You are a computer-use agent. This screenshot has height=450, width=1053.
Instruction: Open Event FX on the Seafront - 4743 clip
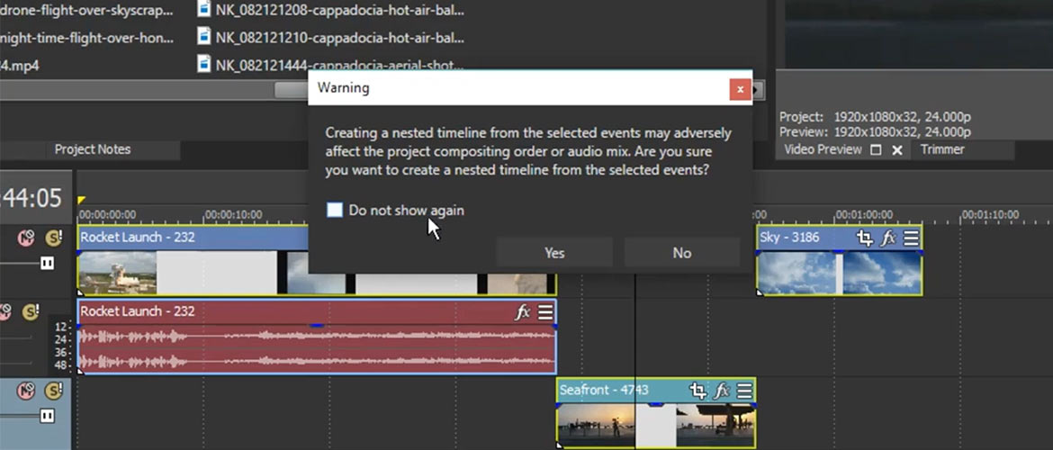[722, 391]
